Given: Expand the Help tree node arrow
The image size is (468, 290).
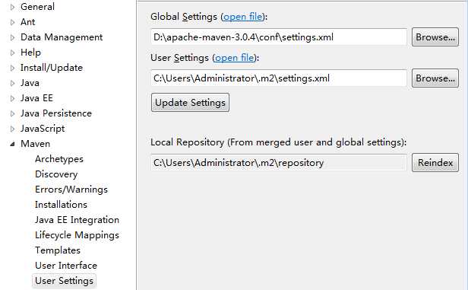Looking at the screenshot, I should click(12, 53).
